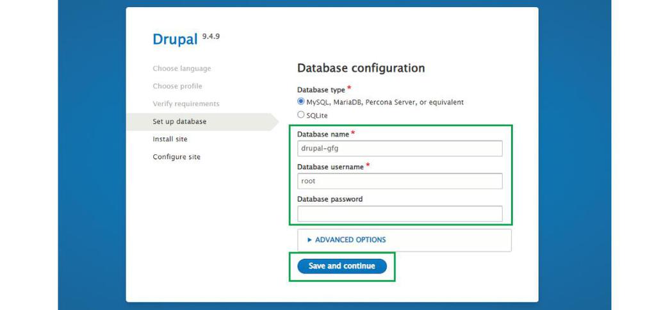The width and height of the screenshot is (656, 310).
Task: Select the Choose language step
Action: point(181,69)
